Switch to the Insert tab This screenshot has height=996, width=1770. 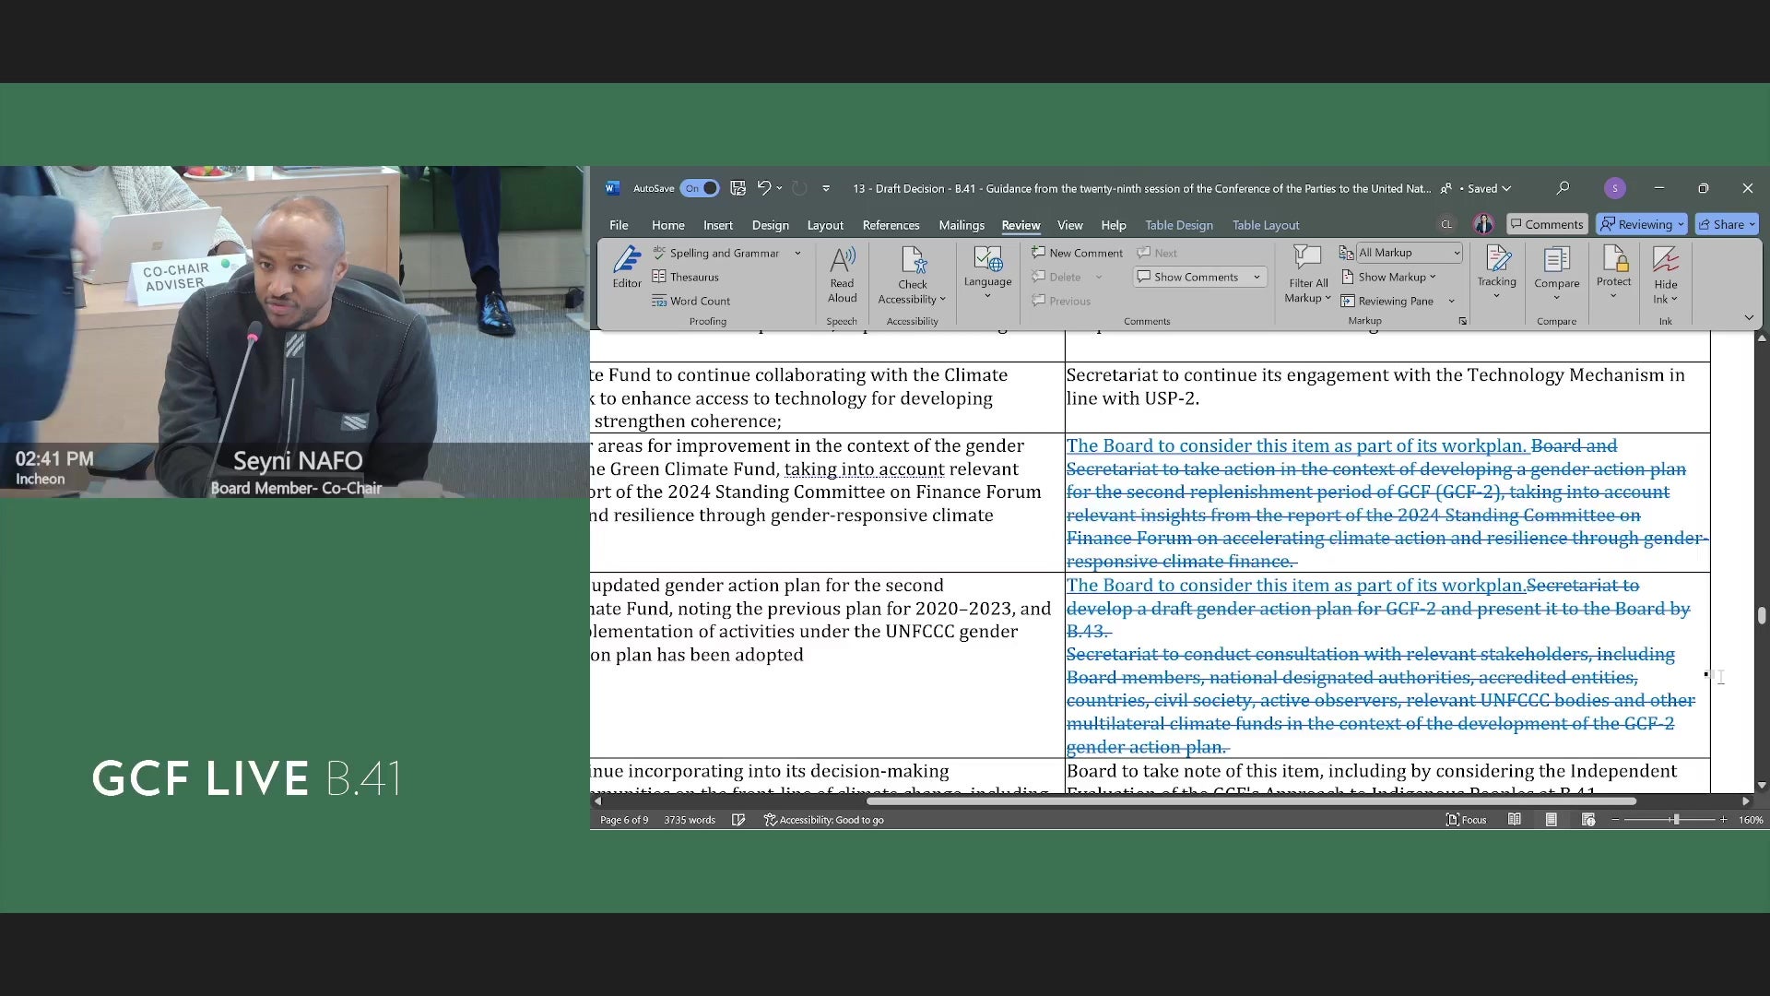point(718,225)
